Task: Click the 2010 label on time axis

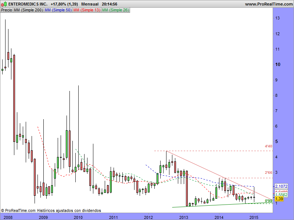Action: pyautogui.click(x=78, y=217)
